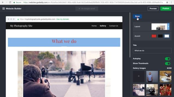The height and width of the screenshot is (97, 174).
Task: Click the Use my domain link
Action: pos(63,19)
